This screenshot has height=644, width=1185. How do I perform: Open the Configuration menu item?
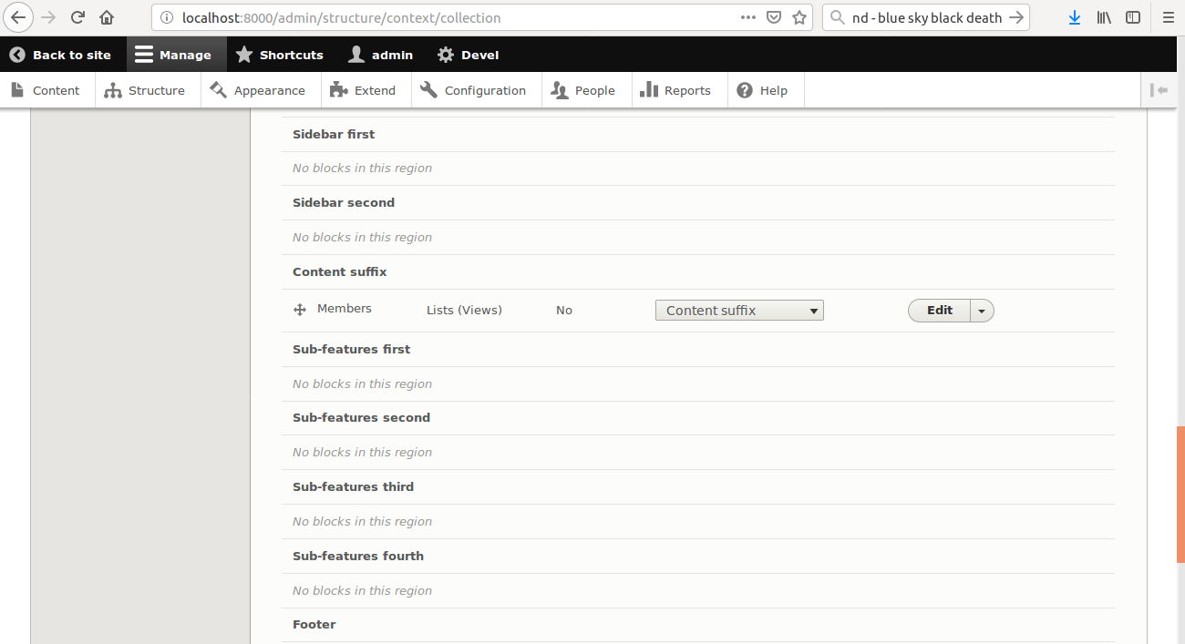[474, 90]
